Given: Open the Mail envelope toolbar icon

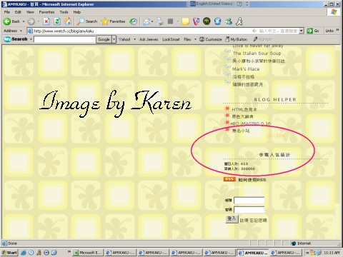Looking at the screenshot, I should pos(146,21).
